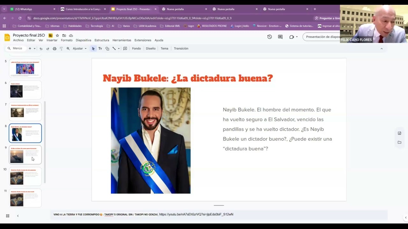This screenshot has width=408, height=229.
Task: Select slide 6 thumbnail
Action: click(x=25, y=90)
